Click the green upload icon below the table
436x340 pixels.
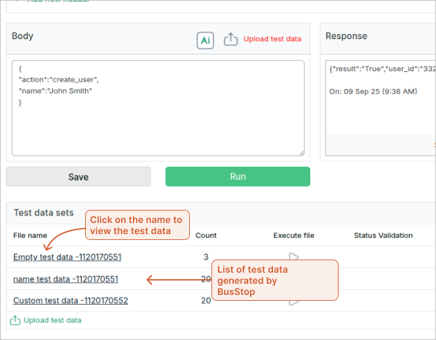click(x=15, y=320)
